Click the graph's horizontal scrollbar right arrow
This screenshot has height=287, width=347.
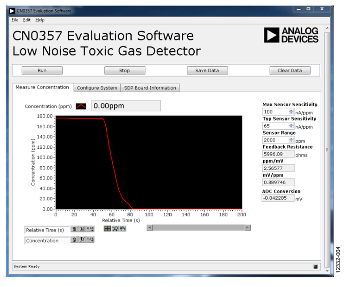point(248,228)
